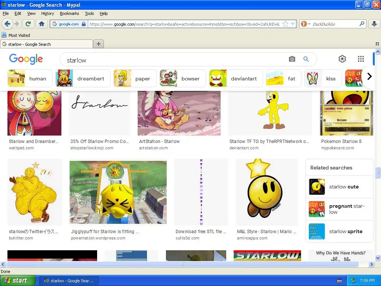The width and height of the screenshot is (381, 286).
Task: Filter results by the human chip
Action: coord(30,78)
